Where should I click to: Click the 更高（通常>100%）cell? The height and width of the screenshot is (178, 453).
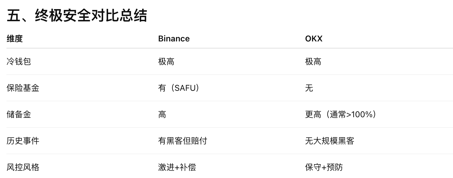pos(341,114)
